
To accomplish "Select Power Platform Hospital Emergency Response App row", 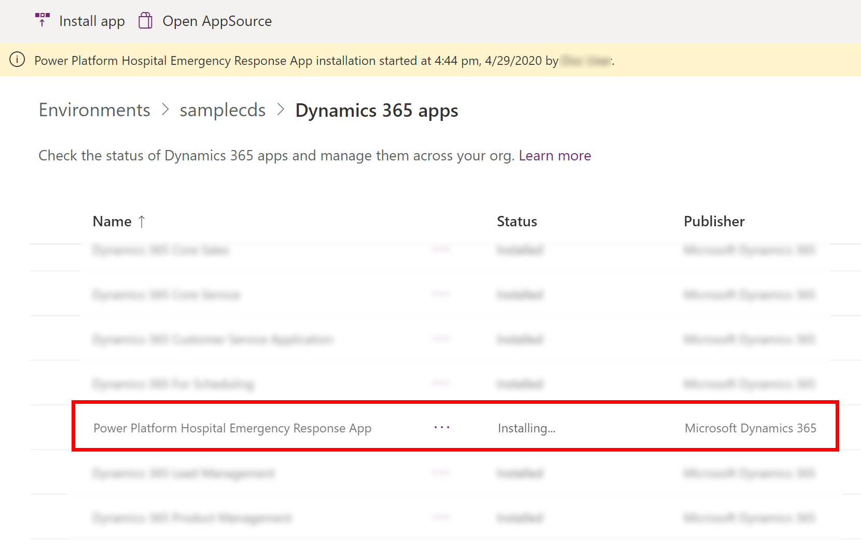I will [x=455, y=428].
